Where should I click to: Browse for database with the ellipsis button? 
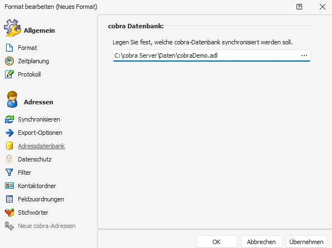304,55
